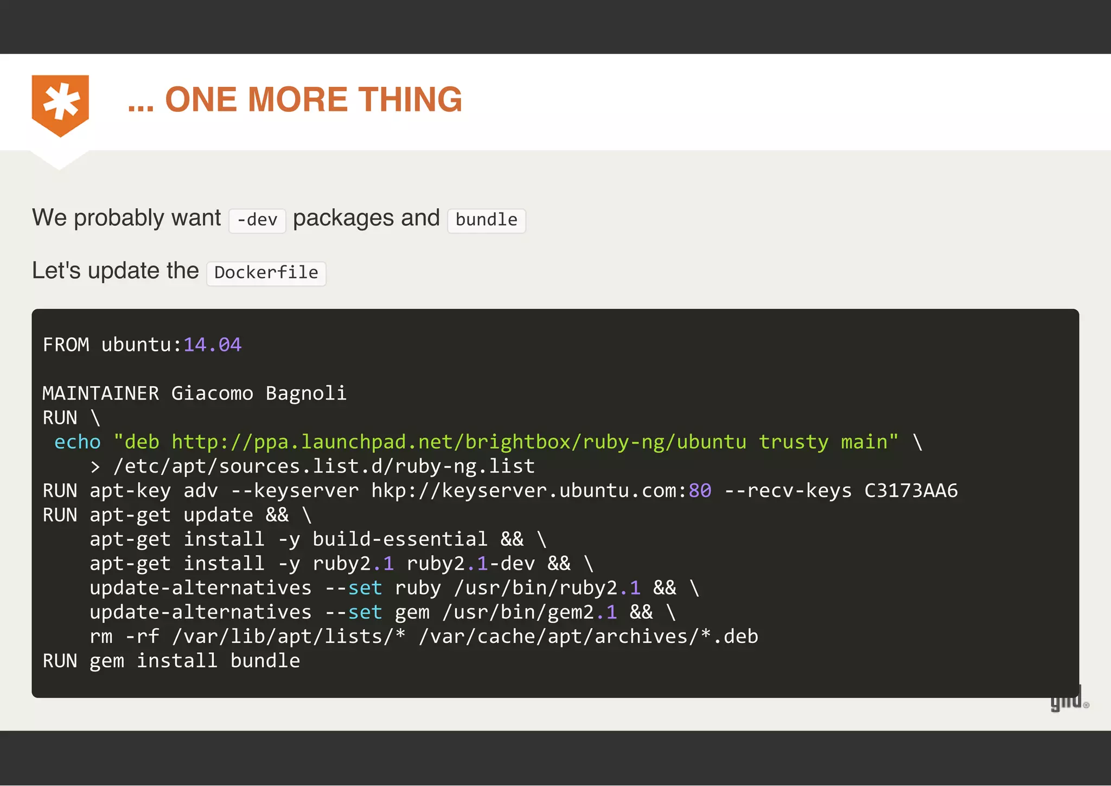
Task: Click the 'We probably want' sentence text
Action: (x=126, y=218)
